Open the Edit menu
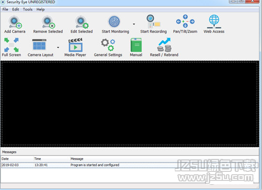Viewport: 262px width, 190px height. pyautogui.click(x=15, y=10)
